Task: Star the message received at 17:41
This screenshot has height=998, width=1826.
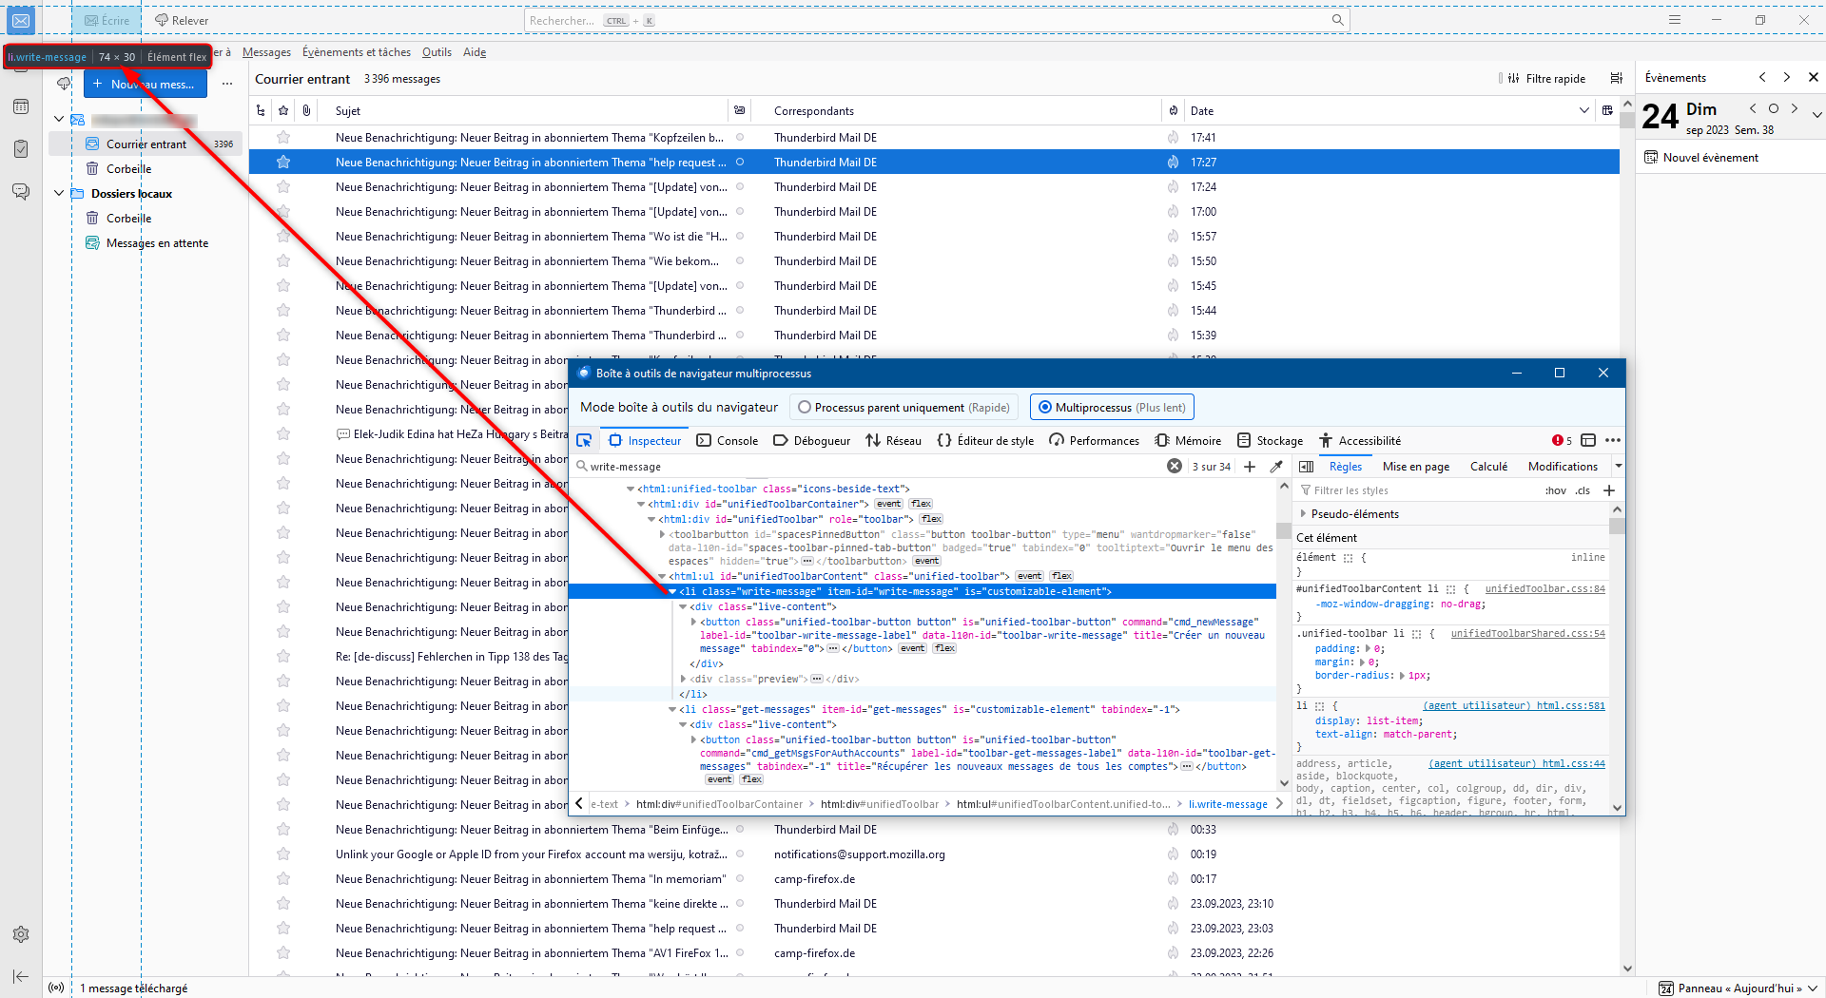Action: point(283,137)
